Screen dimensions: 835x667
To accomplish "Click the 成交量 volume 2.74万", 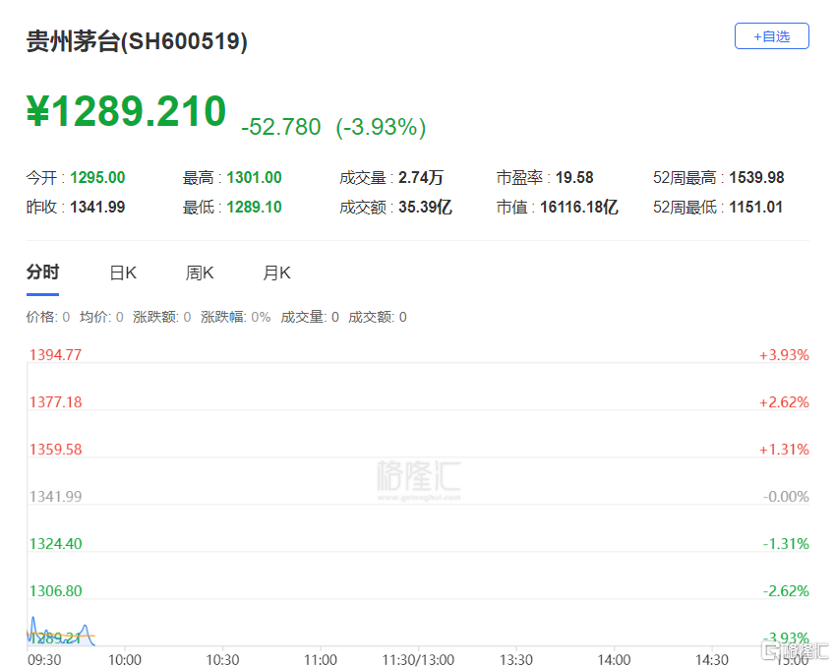I will click(x=421, y=177).
